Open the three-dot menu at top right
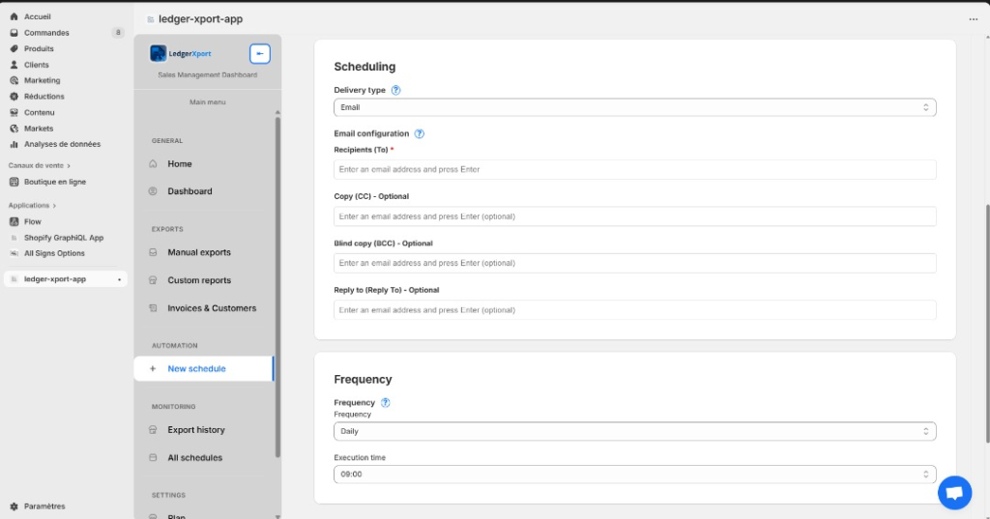This screenshot has height=519, width=990. (974, 18)
